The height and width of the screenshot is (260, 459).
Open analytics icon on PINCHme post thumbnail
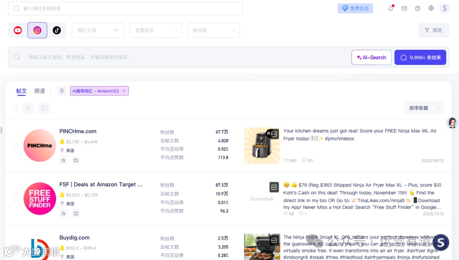pyautogui.click(x=274, y=134)
